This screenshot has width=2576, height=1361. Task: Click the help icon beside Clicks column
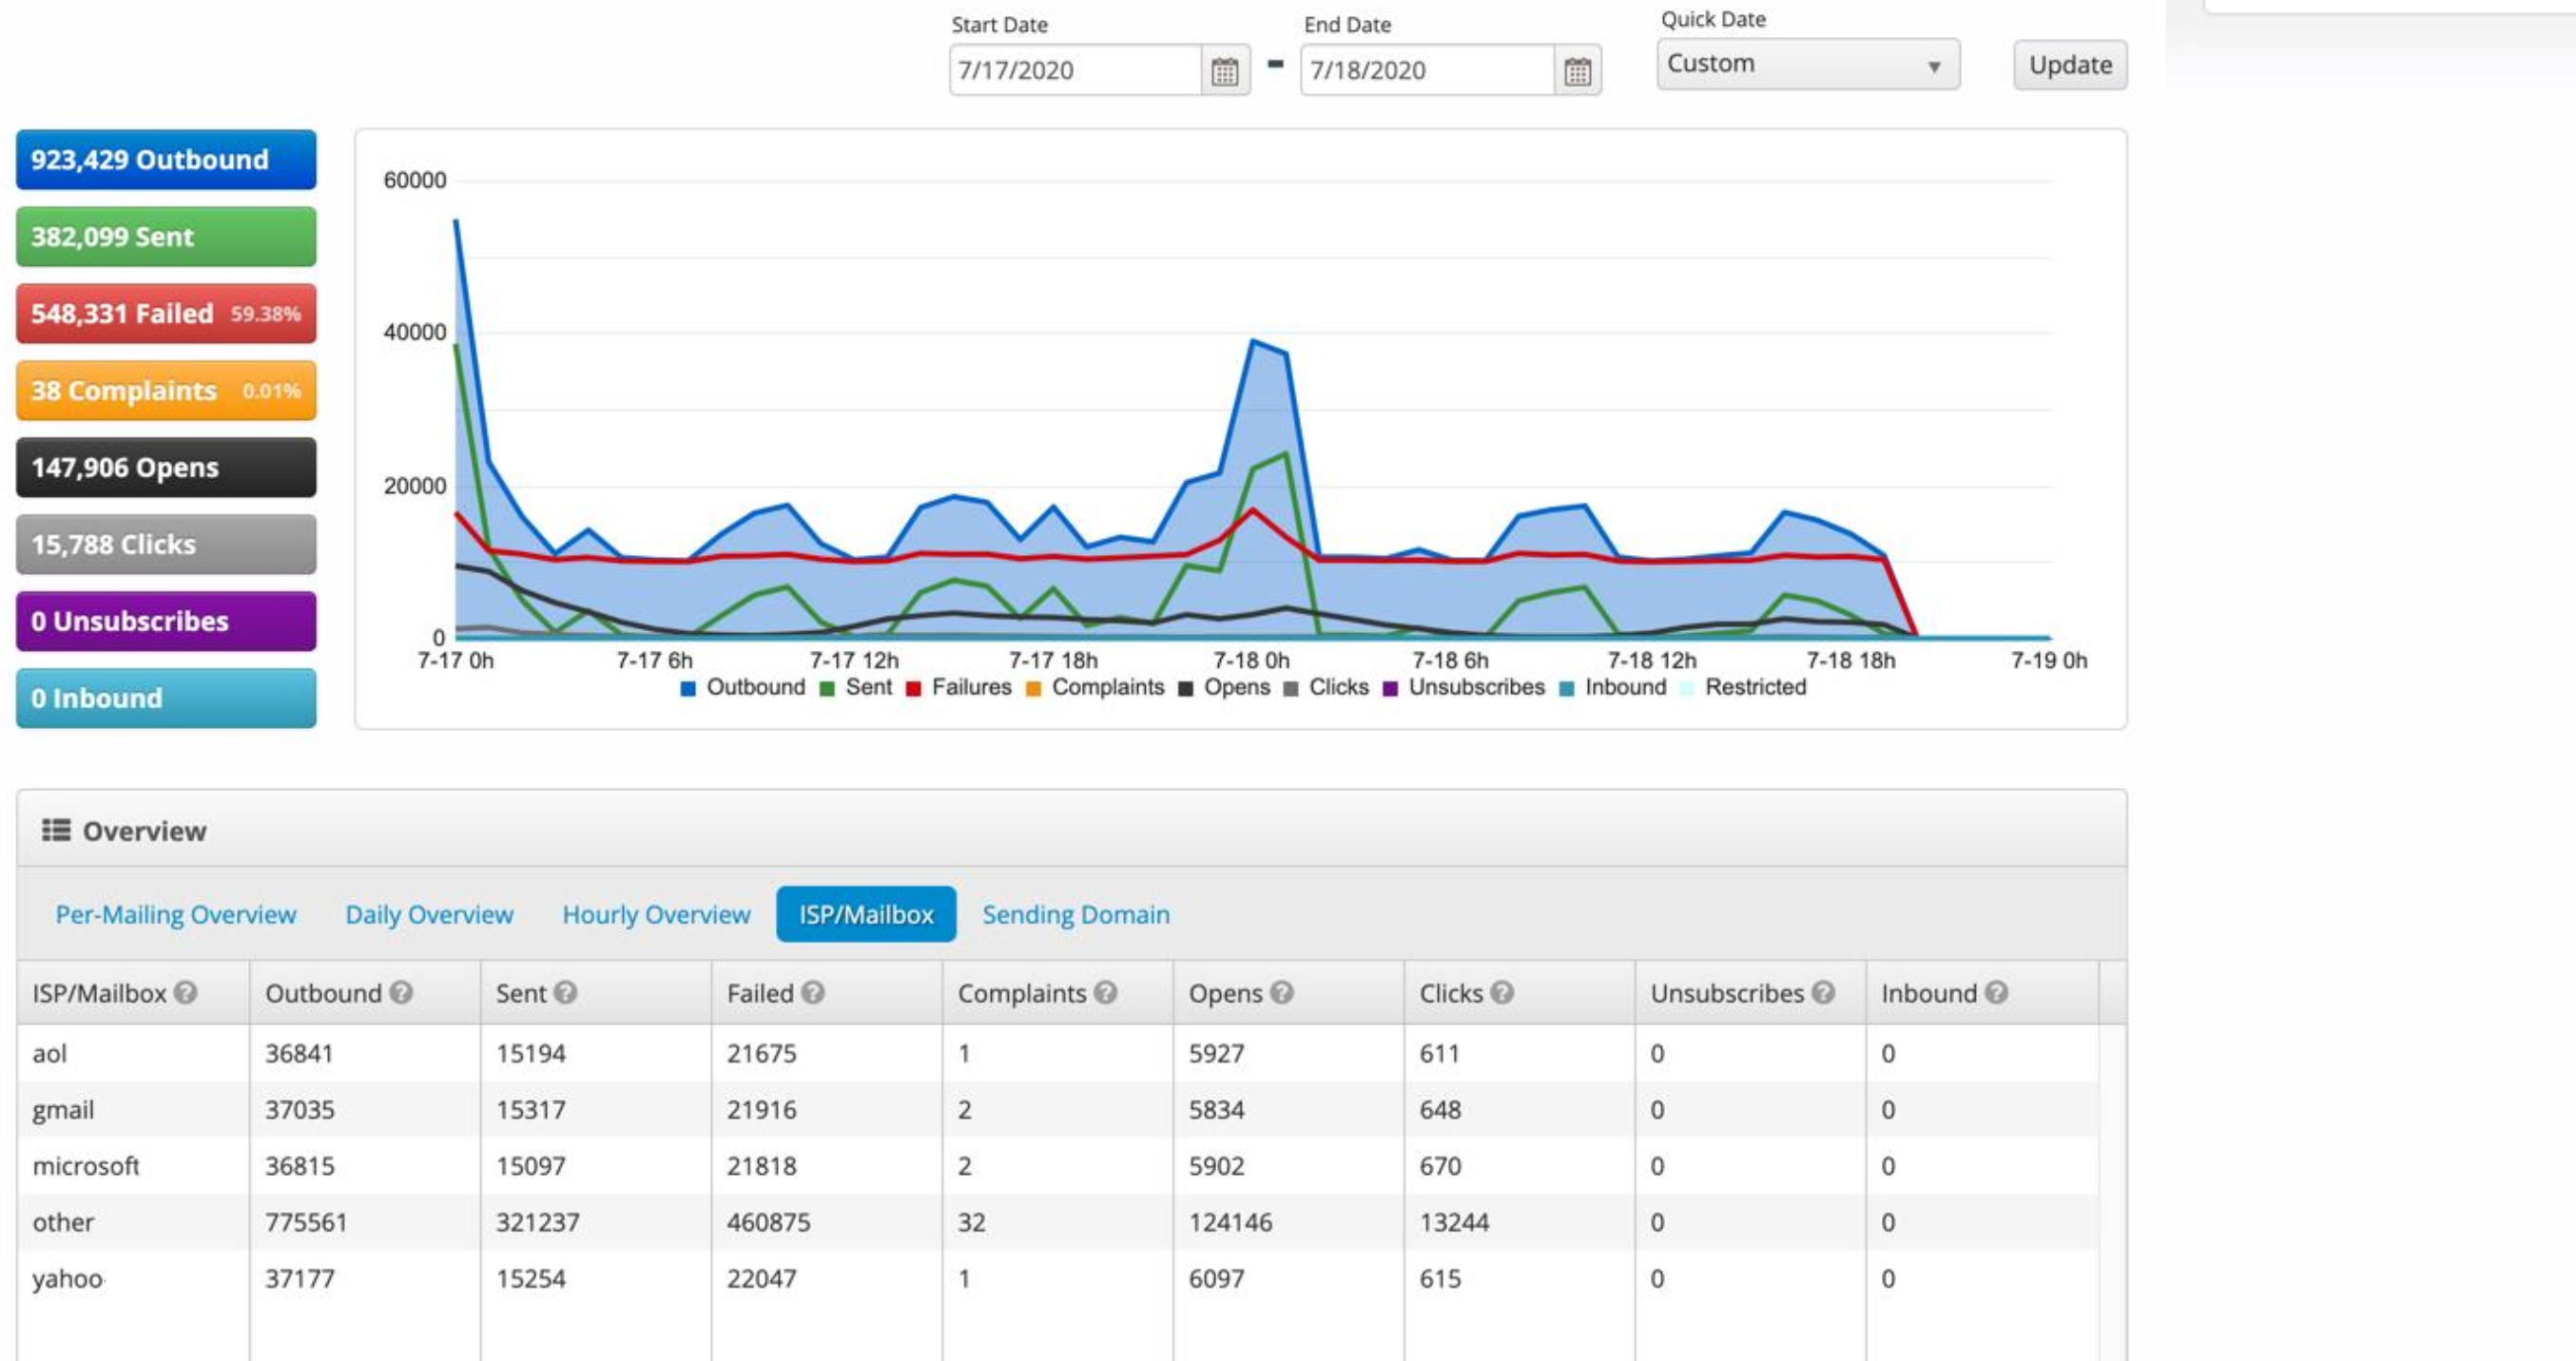pos(1502,992)
